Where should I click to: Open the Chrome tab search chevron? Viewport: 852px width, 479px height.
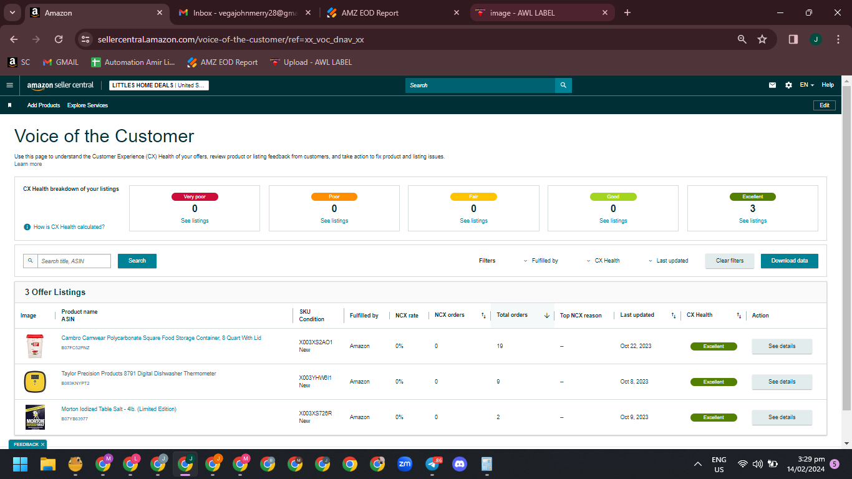pyautogui.click(x=12, y=12)
